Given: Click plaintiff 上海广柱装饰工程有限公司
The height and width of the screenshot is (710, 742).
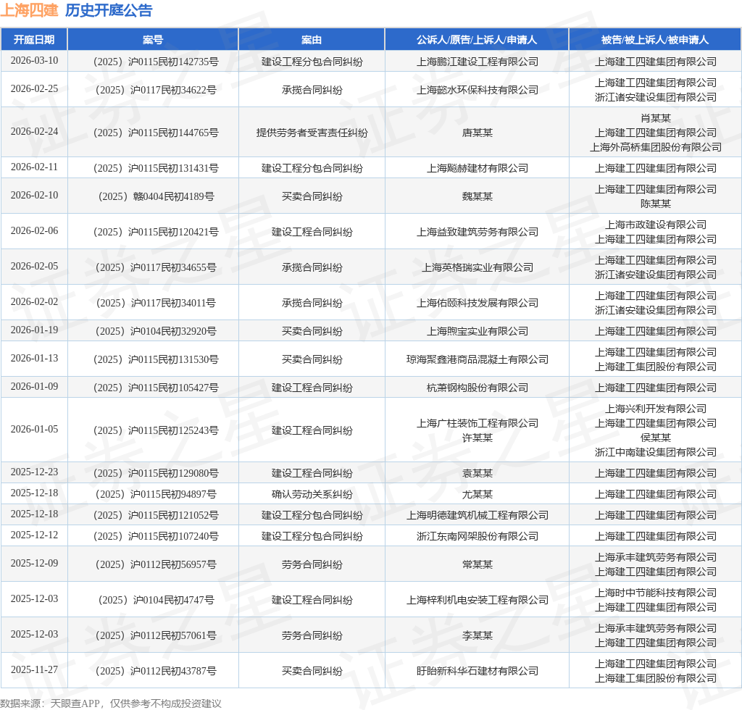Looking at the screenshot, I should (477, 423).
